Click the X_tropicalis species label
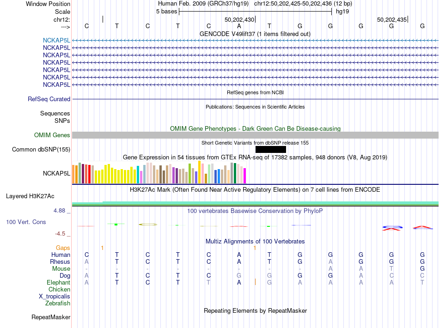Screen dimensions: 439x328 click(x=55, y=297)
